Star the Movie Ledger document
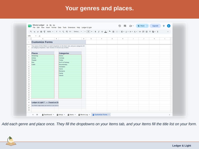Viewport: 199px width, 149px height. (x=47, y=25)
